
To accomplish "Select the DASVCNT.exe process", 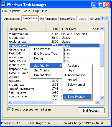I will click(x=19, y=73).
